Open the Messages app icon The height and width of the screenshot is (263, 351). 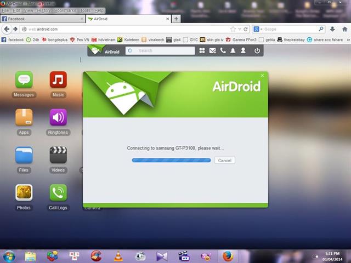(24, 80)
